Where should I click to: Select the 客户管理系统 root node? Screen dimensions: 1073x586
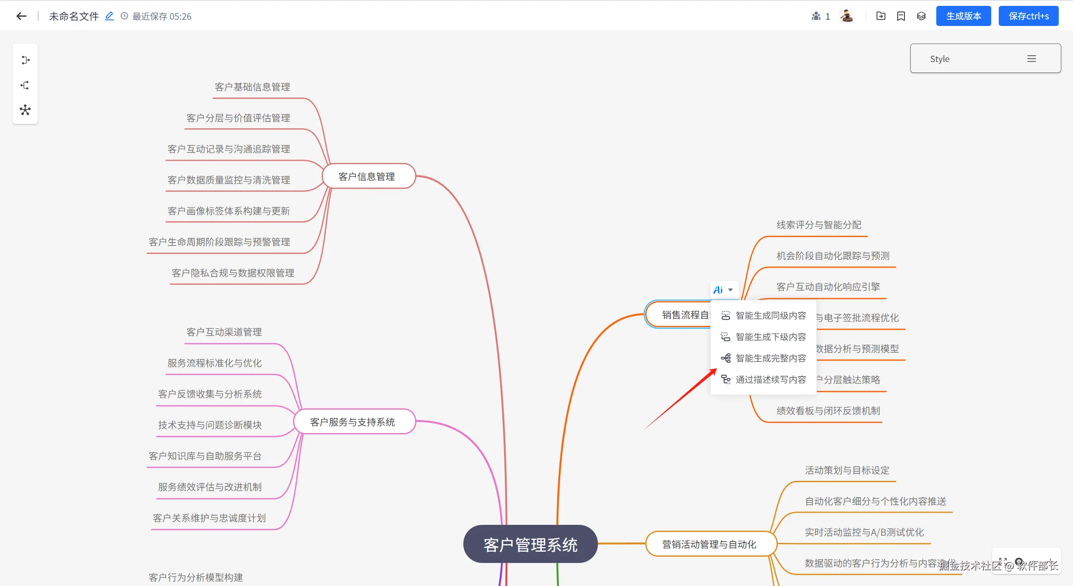(x=530, y=544)
